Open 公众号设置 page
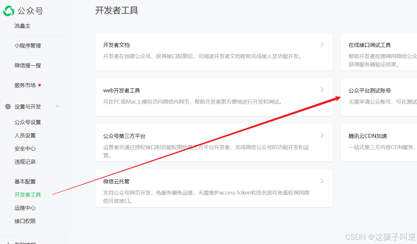417x244 pixels. 28,122
